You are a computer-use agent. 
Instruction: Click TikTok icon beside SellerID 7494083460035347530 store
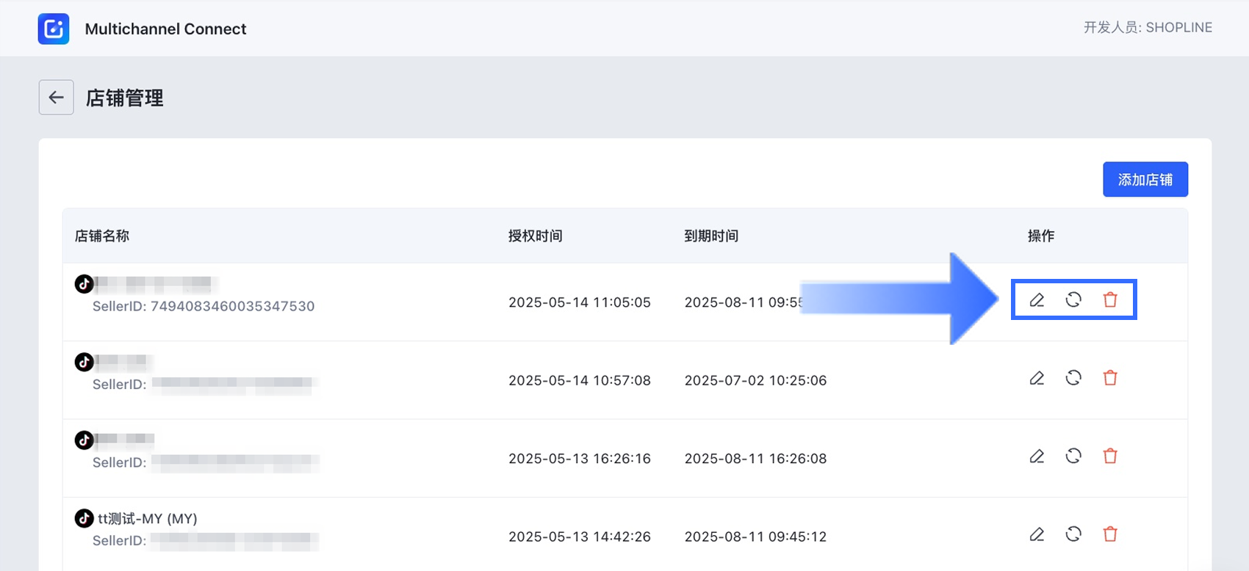[84, 283]
